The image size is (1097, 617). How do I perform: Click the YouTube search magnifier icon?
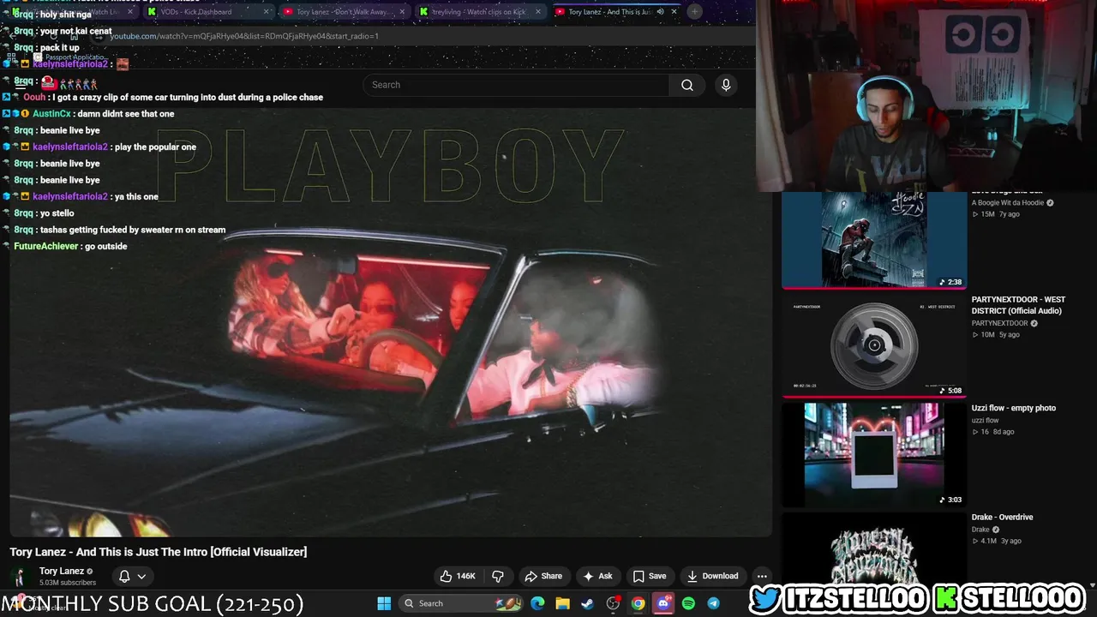pyautogui.click(x=686, y=85)
